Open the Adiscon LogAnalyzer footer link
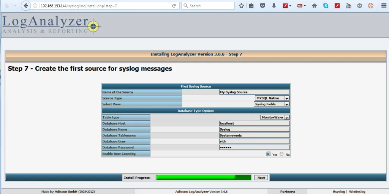389x194 pixels. click(x=192, y=192)
